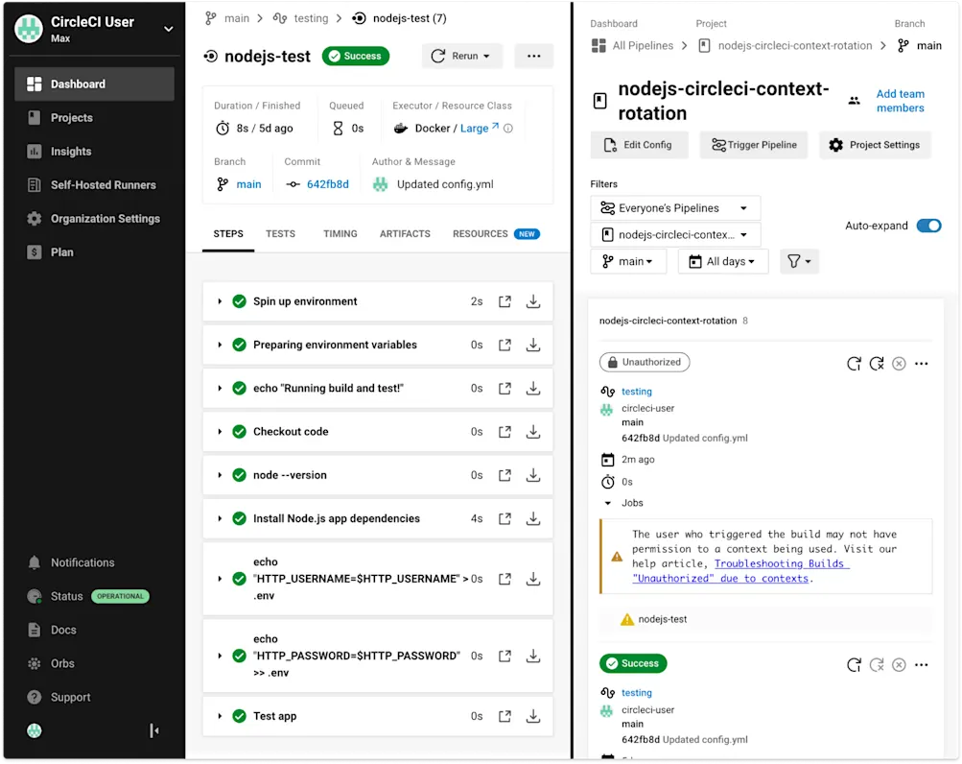Rerun the Unauthorized workflow from start

click(x=855, y=363)
